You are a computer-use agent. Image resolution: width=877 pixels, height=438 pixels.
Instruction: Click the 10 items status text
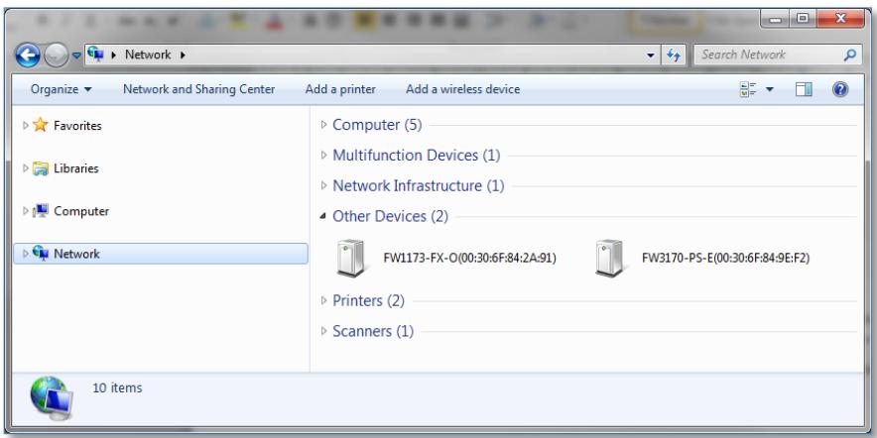tap(117, 387)
